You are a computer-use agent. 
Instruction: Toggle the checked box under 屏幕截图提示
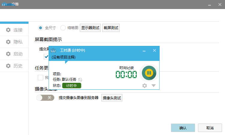pyautogui.click(x=46, y=57)
